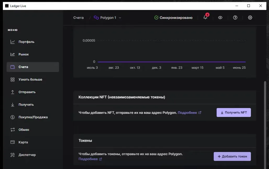This screenshot has height=169, width=269.
Task: Click the июль 3 chart axis label
Action: click(x=92, y=68)
